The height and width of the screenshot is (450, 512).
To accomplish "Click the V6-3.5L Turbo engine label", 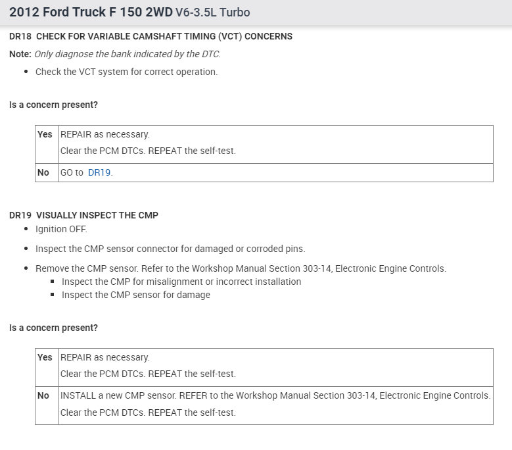I will coord(212,12).
